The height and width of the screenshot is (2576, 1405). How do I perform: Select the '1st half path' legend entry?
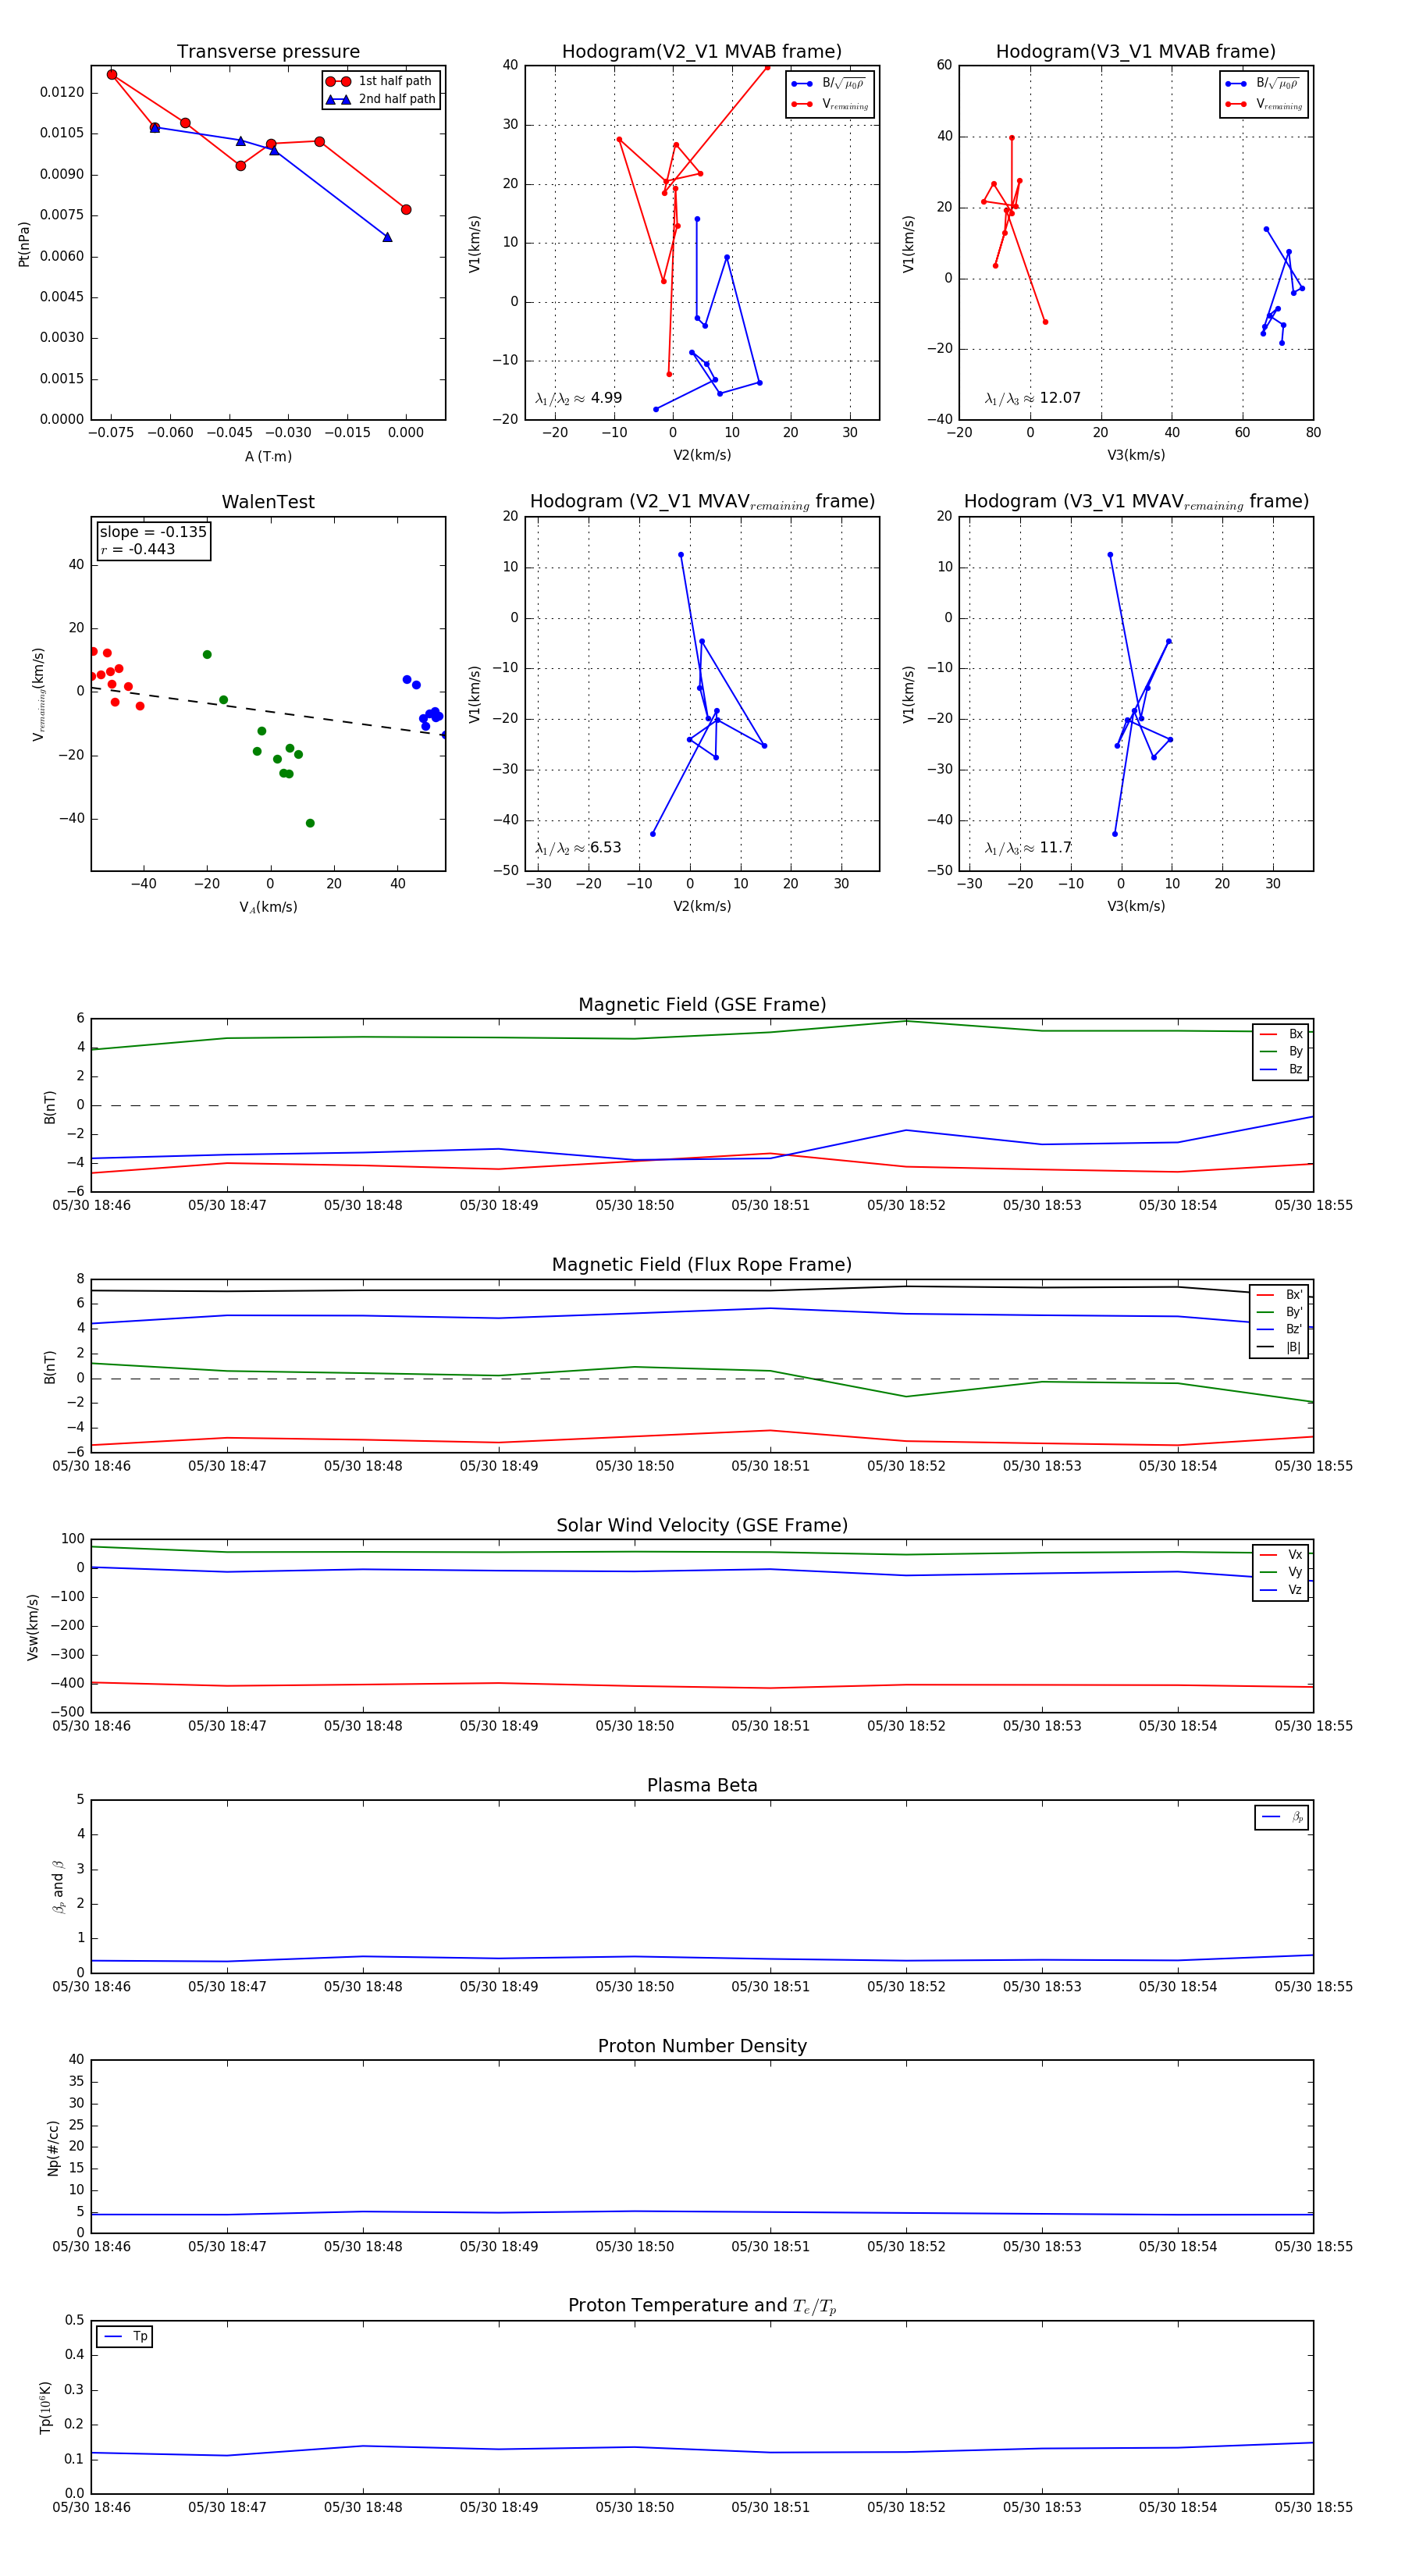tap(381, 81)
